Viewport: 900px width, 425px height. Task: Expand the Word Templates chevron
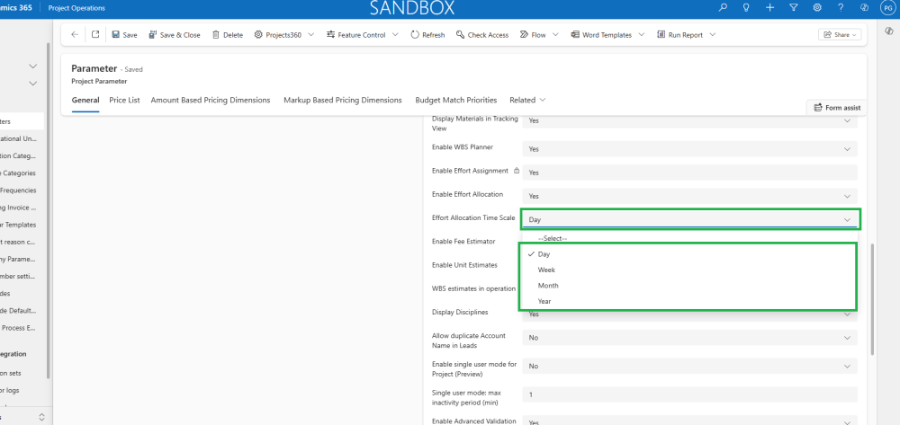pos(642,35)
